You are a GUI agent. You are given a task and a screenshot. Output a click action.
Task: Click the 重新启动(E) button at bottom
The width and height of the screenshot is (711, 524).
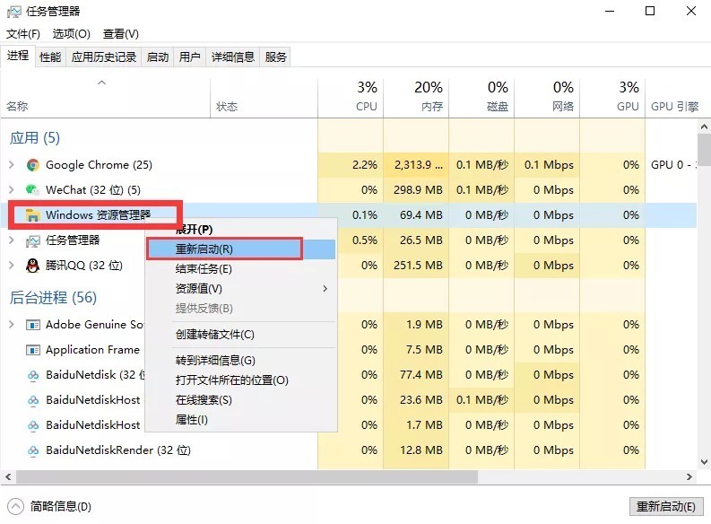[x=665, y=506]
